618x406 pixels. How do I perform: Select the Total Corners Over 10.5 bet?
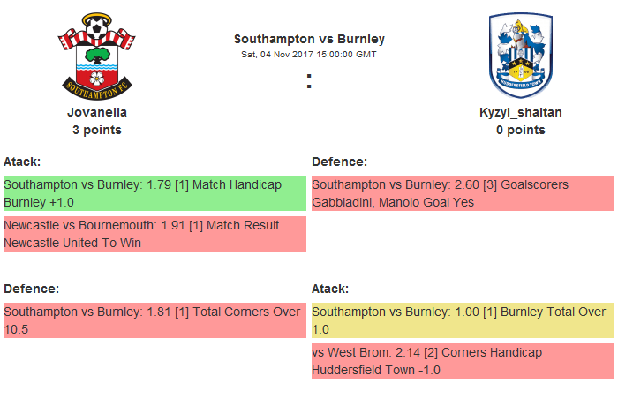coord(154,320)
